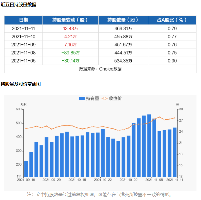Click the 30 right-axis value
The height and width of the screenshot is (200, 201).
click(x=181, y=109)
